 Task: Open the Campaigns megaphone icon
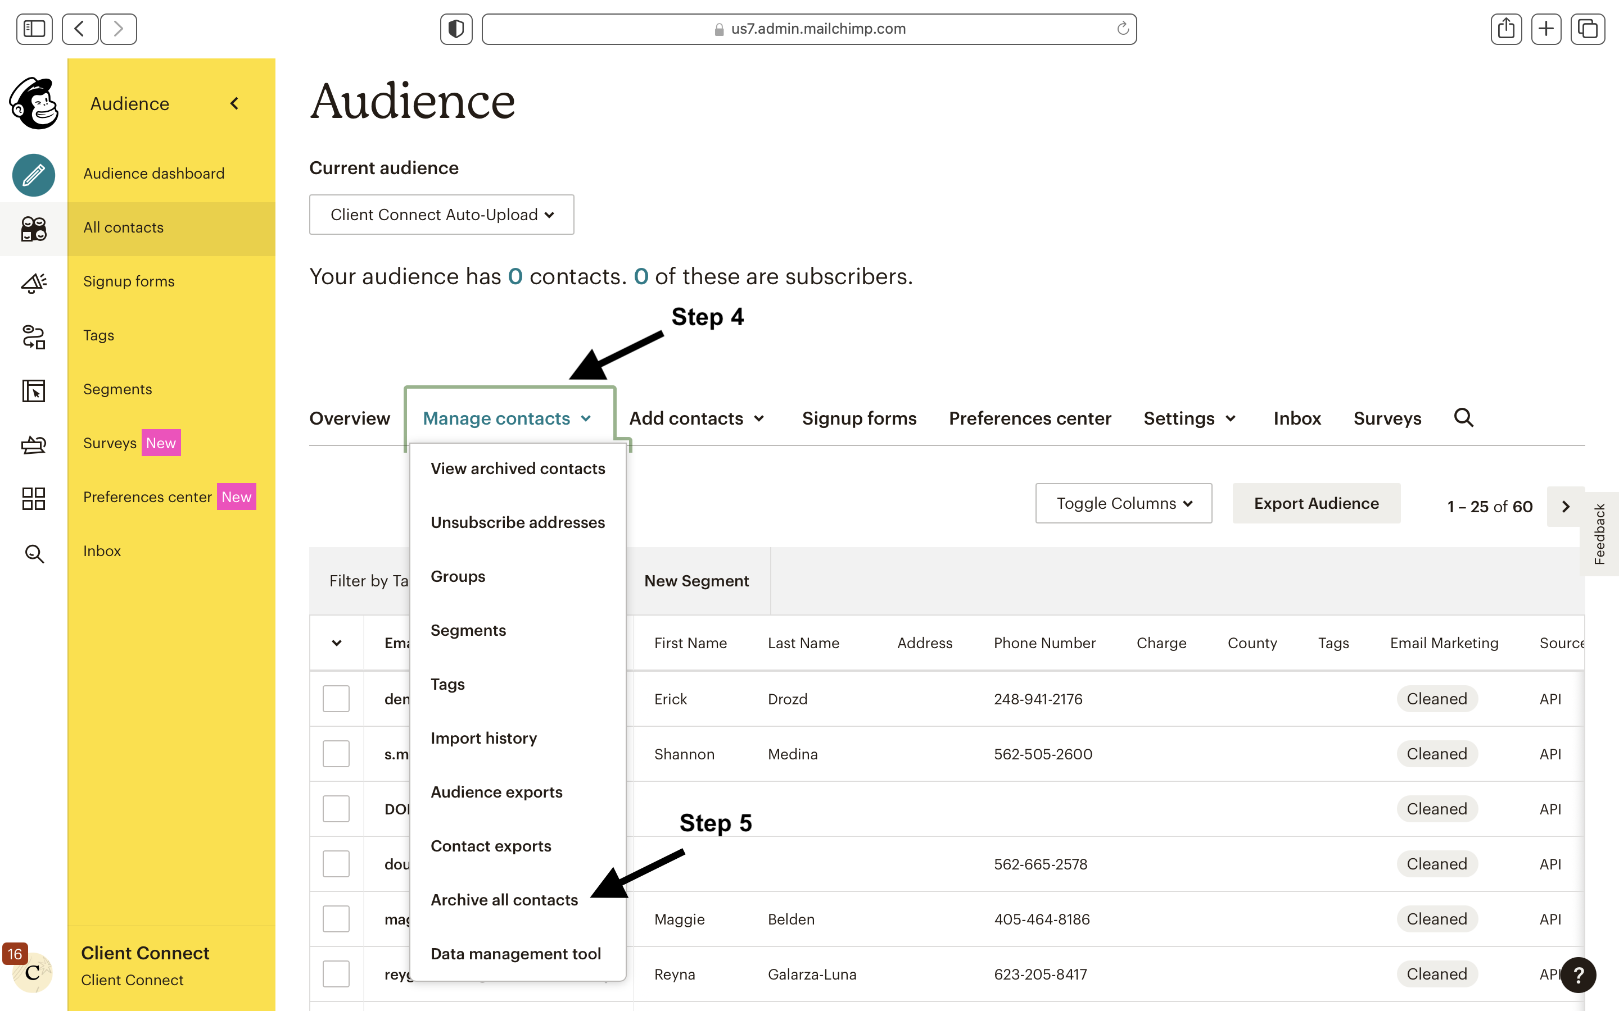(x=34, y=283)
